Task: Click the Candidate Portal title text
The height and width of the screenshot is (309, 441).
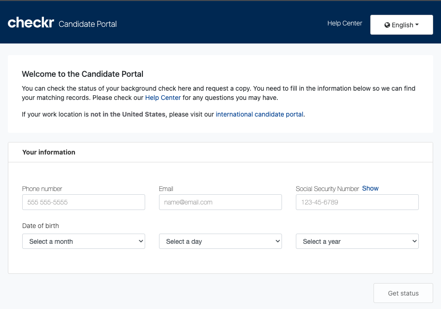Action: point(88,24)
